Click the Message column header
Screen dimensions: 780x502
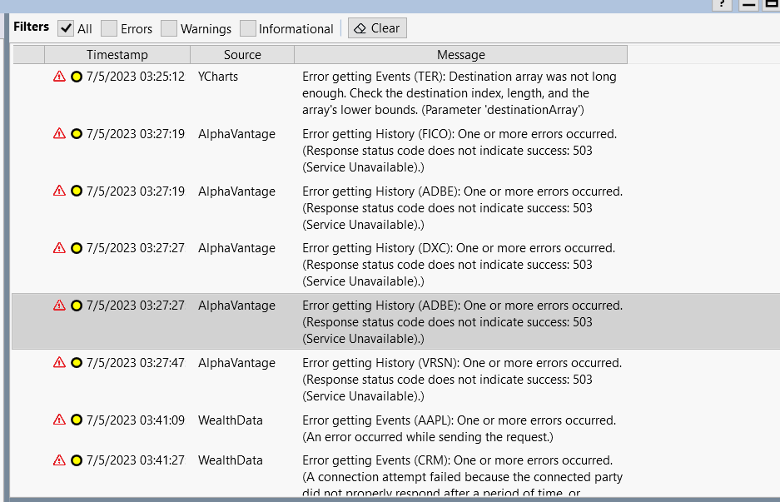tap(460, 55)
